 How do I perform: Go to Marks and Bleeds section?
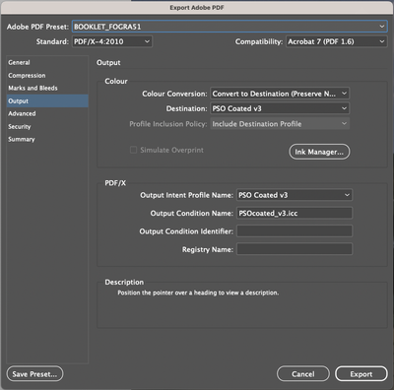coord(47,88)
